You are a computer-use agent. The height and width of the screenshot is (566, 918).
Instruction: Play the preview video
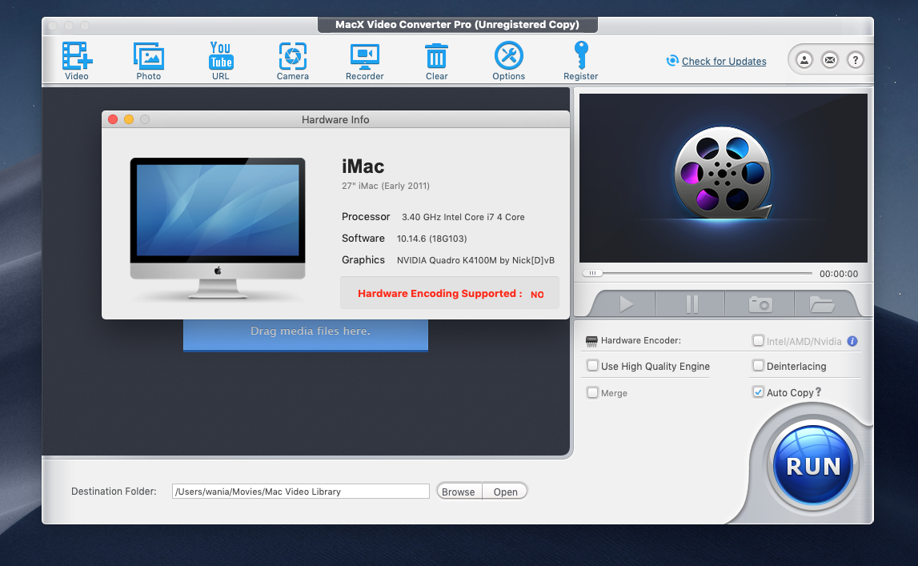tap(626, 303)
